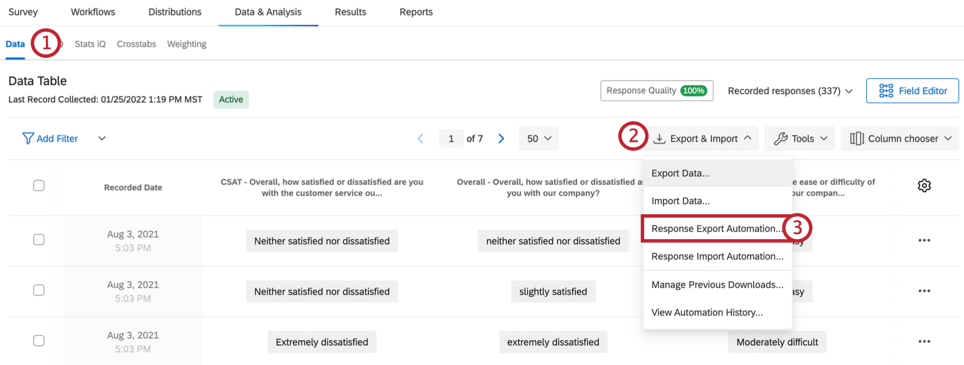Open row actions for first response

[924, 240]
